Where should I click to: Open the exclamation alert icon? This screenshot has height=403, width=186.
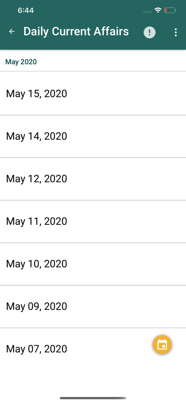tap(149, 32)
